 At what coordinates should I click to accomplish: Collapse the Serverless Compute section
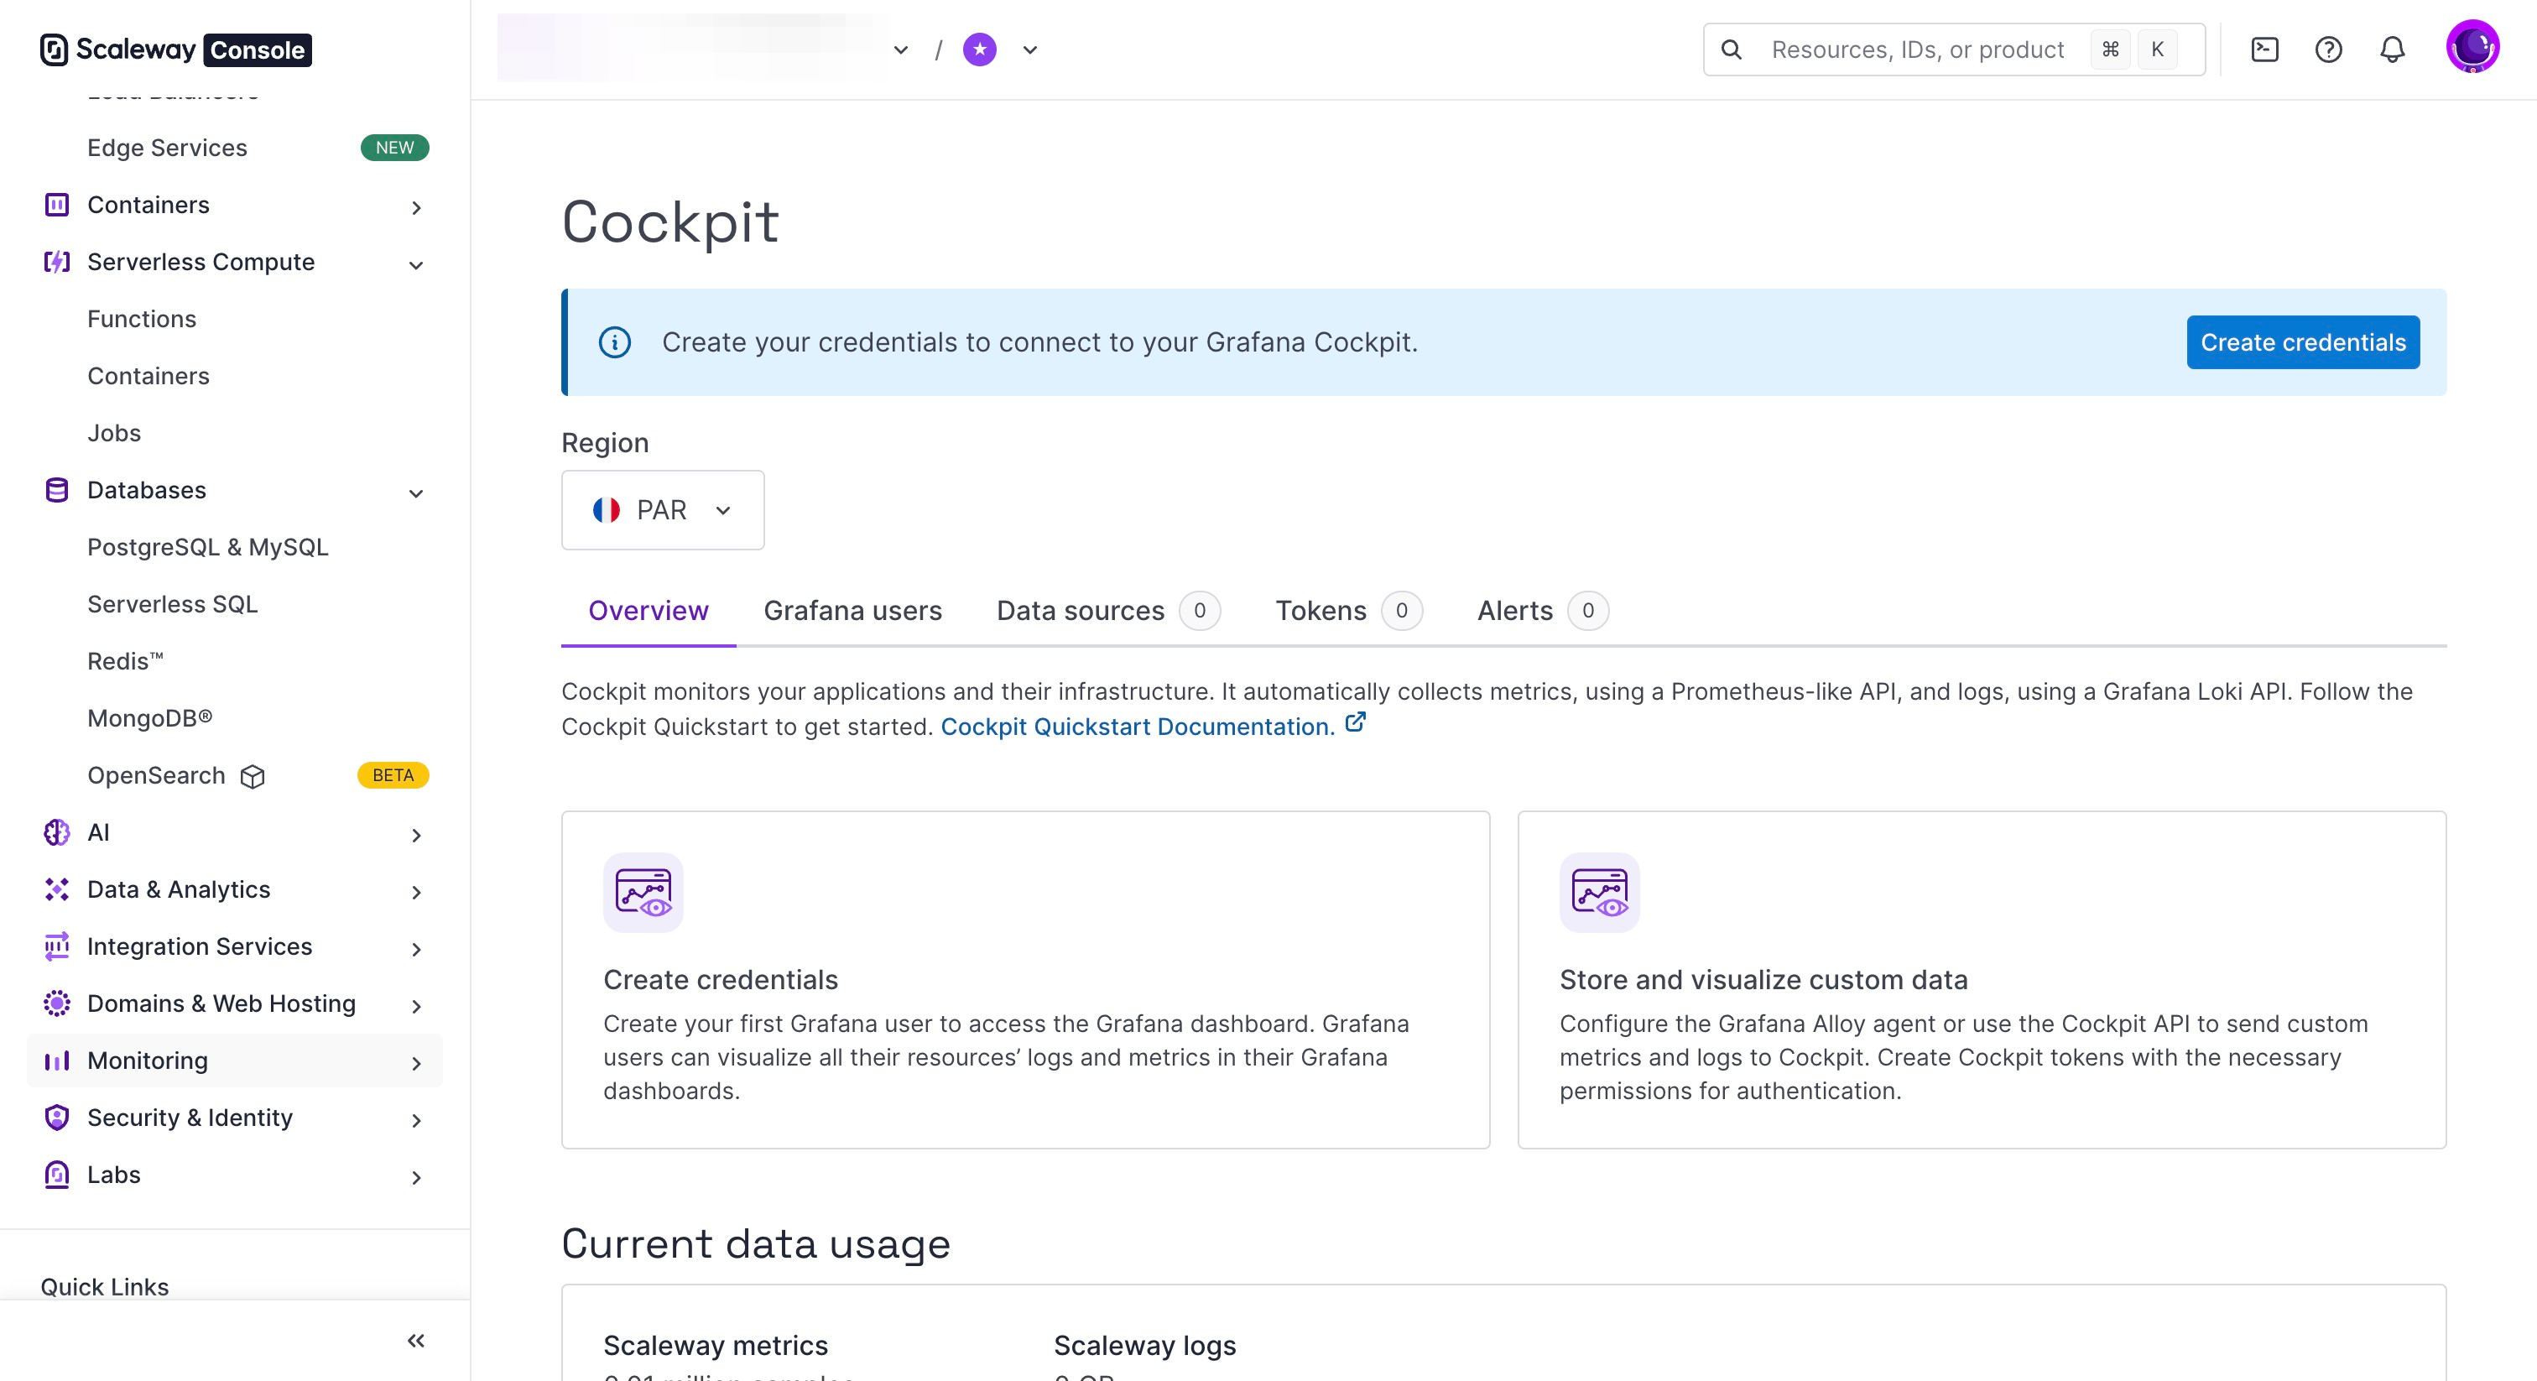click(415, 264)
